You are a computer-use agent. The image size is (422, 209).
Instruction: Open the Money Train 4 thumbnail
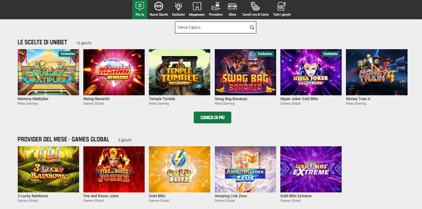click(x=377, y=72)
